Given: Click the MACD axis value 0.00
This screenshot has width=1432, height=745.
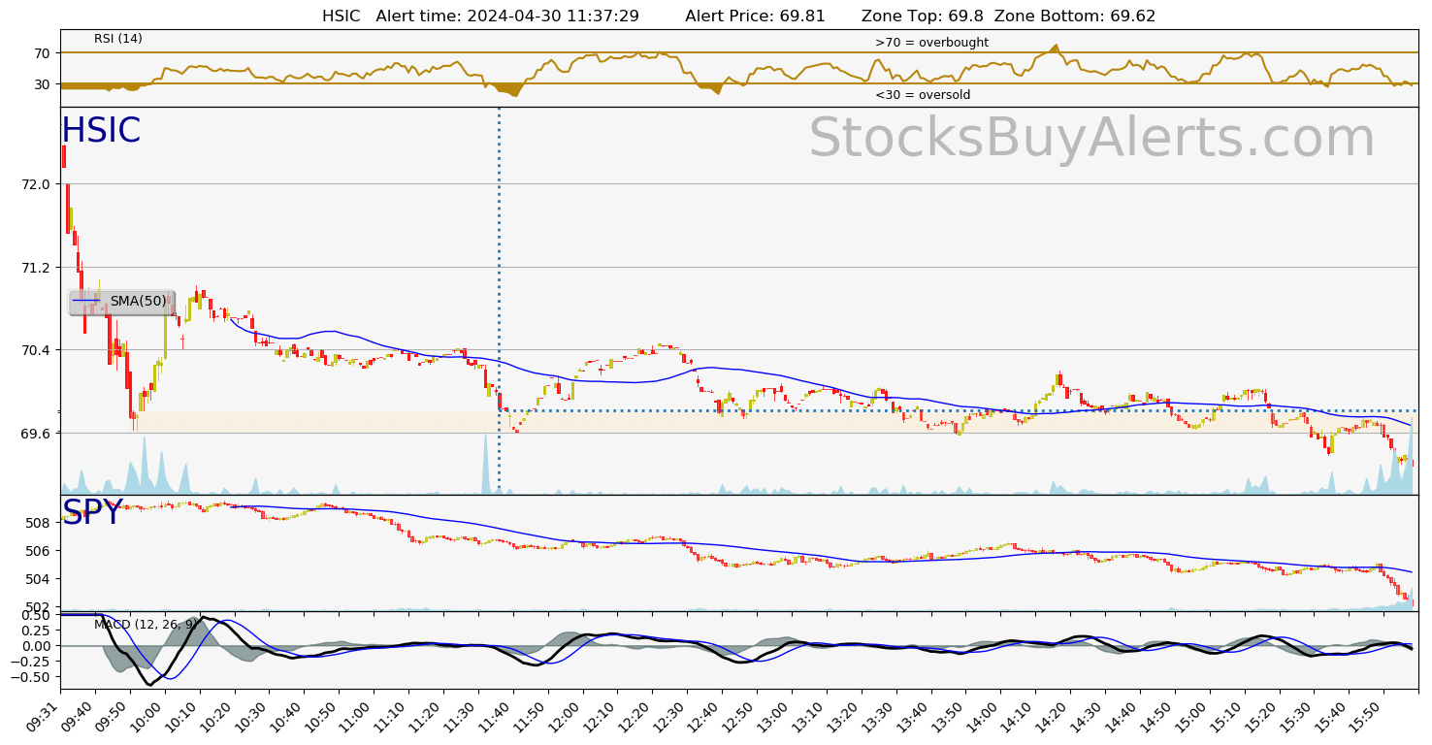Looking at the screenshot, I should point(35,646).
